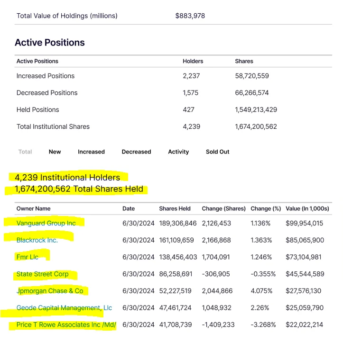Screen dimensions: 343x342
Task: Select Blackrock percent change 1.363%
Action: pos(261,240)
